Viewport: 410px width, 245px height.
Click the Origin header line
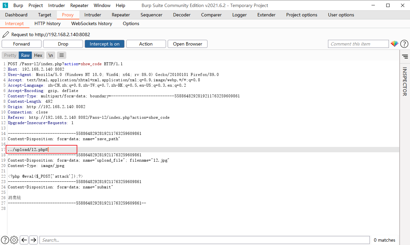click(47, 107)
